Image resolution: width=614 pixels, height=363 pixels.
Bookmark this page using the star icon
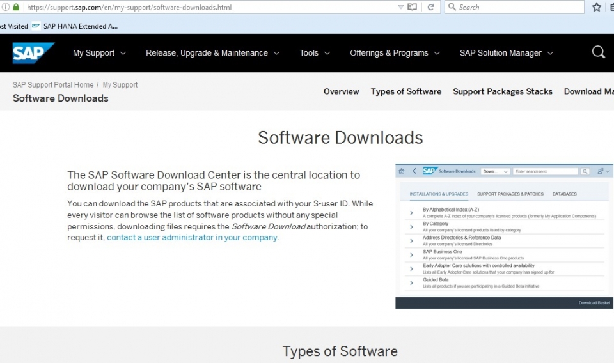pyautogui.click(x=597, y=7)
